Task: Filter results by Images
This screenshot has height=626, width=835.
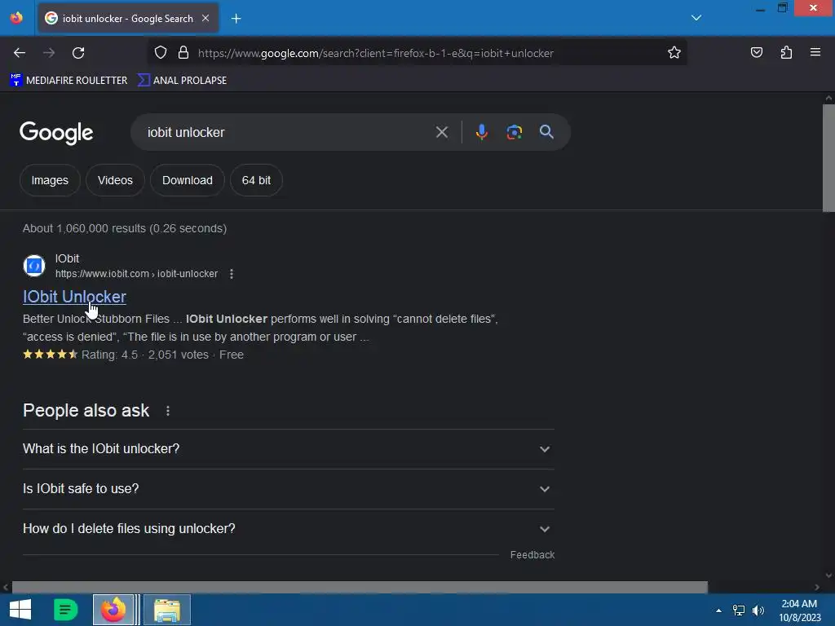Action: click(x=50, y=180)
